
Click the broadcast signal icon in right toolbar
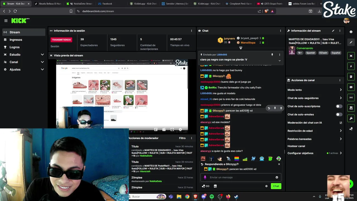point(351,97)
